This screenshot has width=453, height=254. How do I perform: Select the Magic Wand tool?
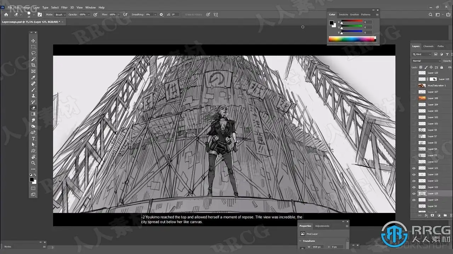point(33,59)
